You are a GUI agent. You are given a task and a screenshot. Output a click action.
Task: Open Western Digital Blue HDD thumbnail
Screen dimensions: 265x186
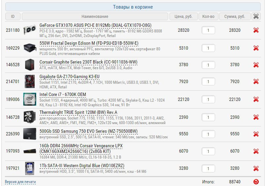pyautogui.click(x=30, y=168)
